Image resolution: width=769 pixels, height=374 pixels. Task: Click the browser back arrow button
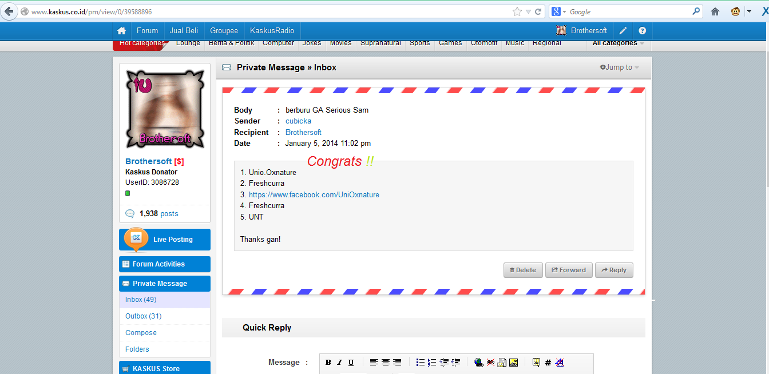click(9, 11)
